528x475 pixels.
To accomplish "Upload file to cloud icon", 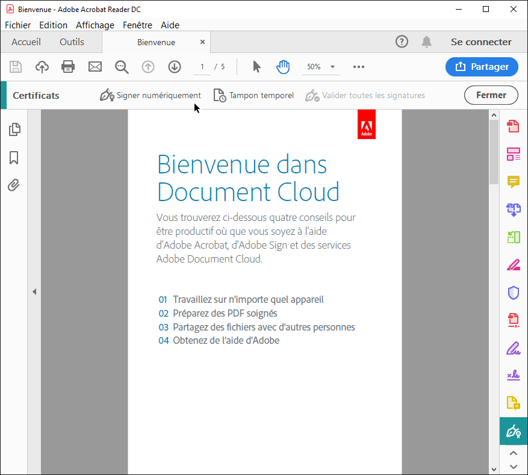I will 42,67.
